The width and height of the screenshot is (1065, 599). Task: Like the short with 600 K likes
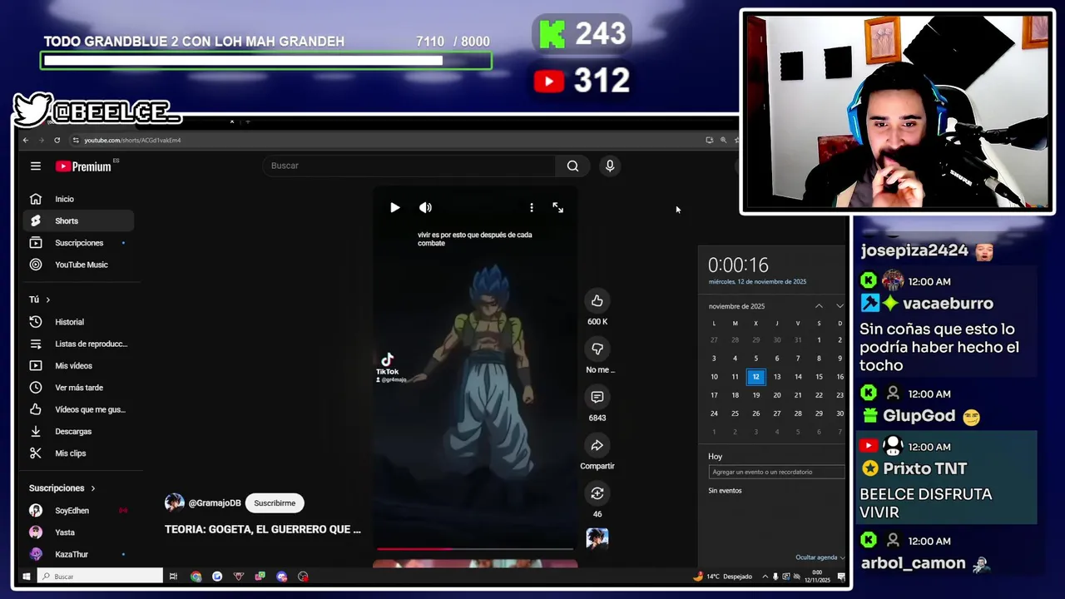click(597, 300)
